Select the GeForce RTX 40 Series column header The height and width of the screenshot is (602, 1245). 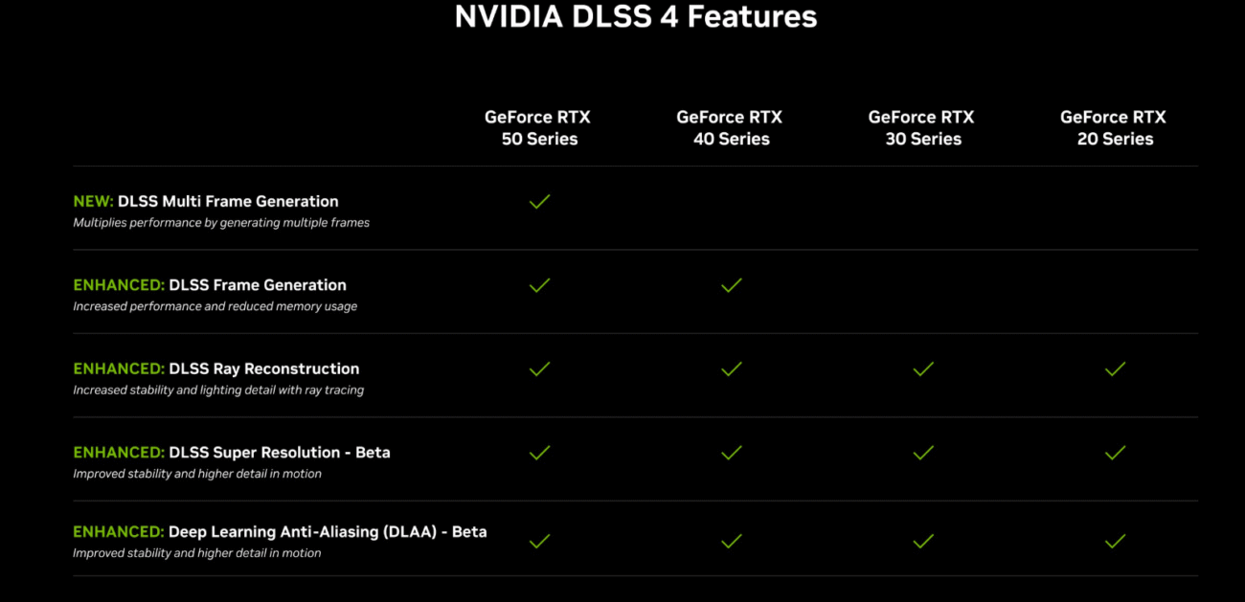[730, 128]
